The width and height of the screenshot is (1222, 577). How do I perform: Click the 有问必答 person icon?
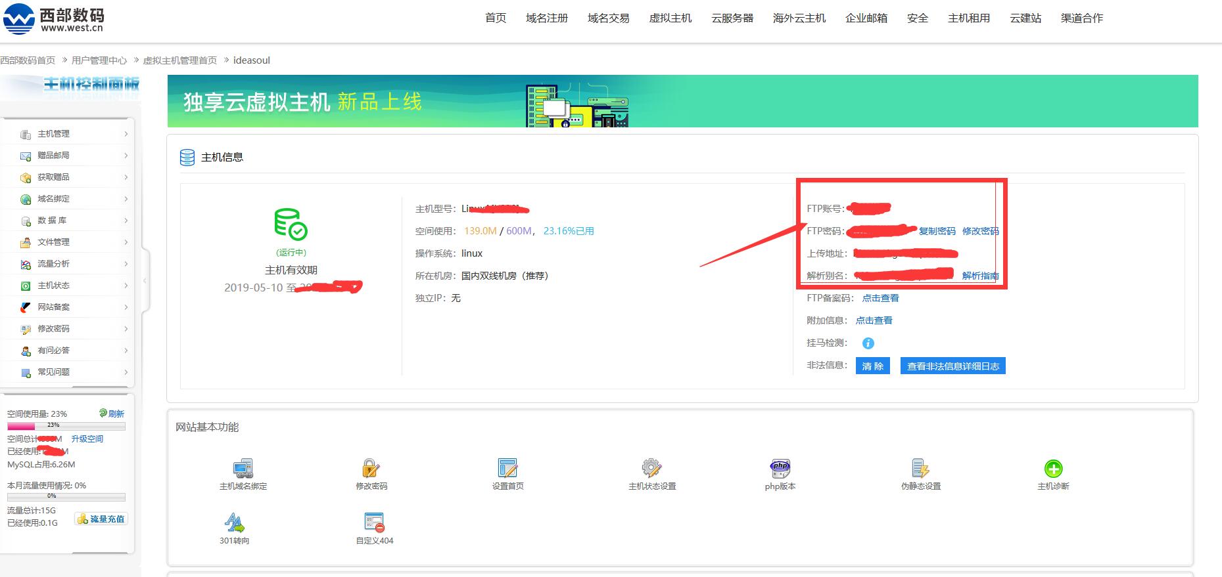pos(26,351)
